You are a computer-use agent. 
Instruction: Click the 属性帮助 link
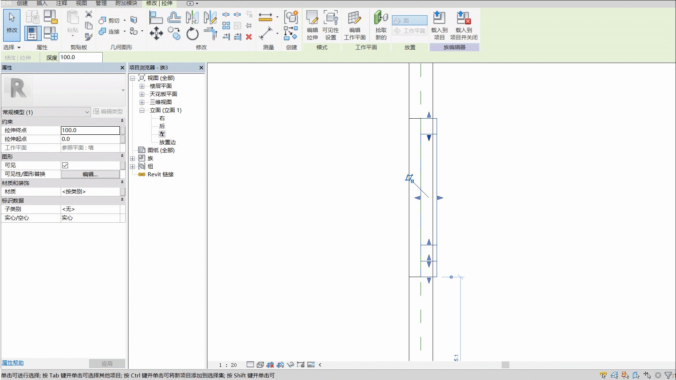13,363
